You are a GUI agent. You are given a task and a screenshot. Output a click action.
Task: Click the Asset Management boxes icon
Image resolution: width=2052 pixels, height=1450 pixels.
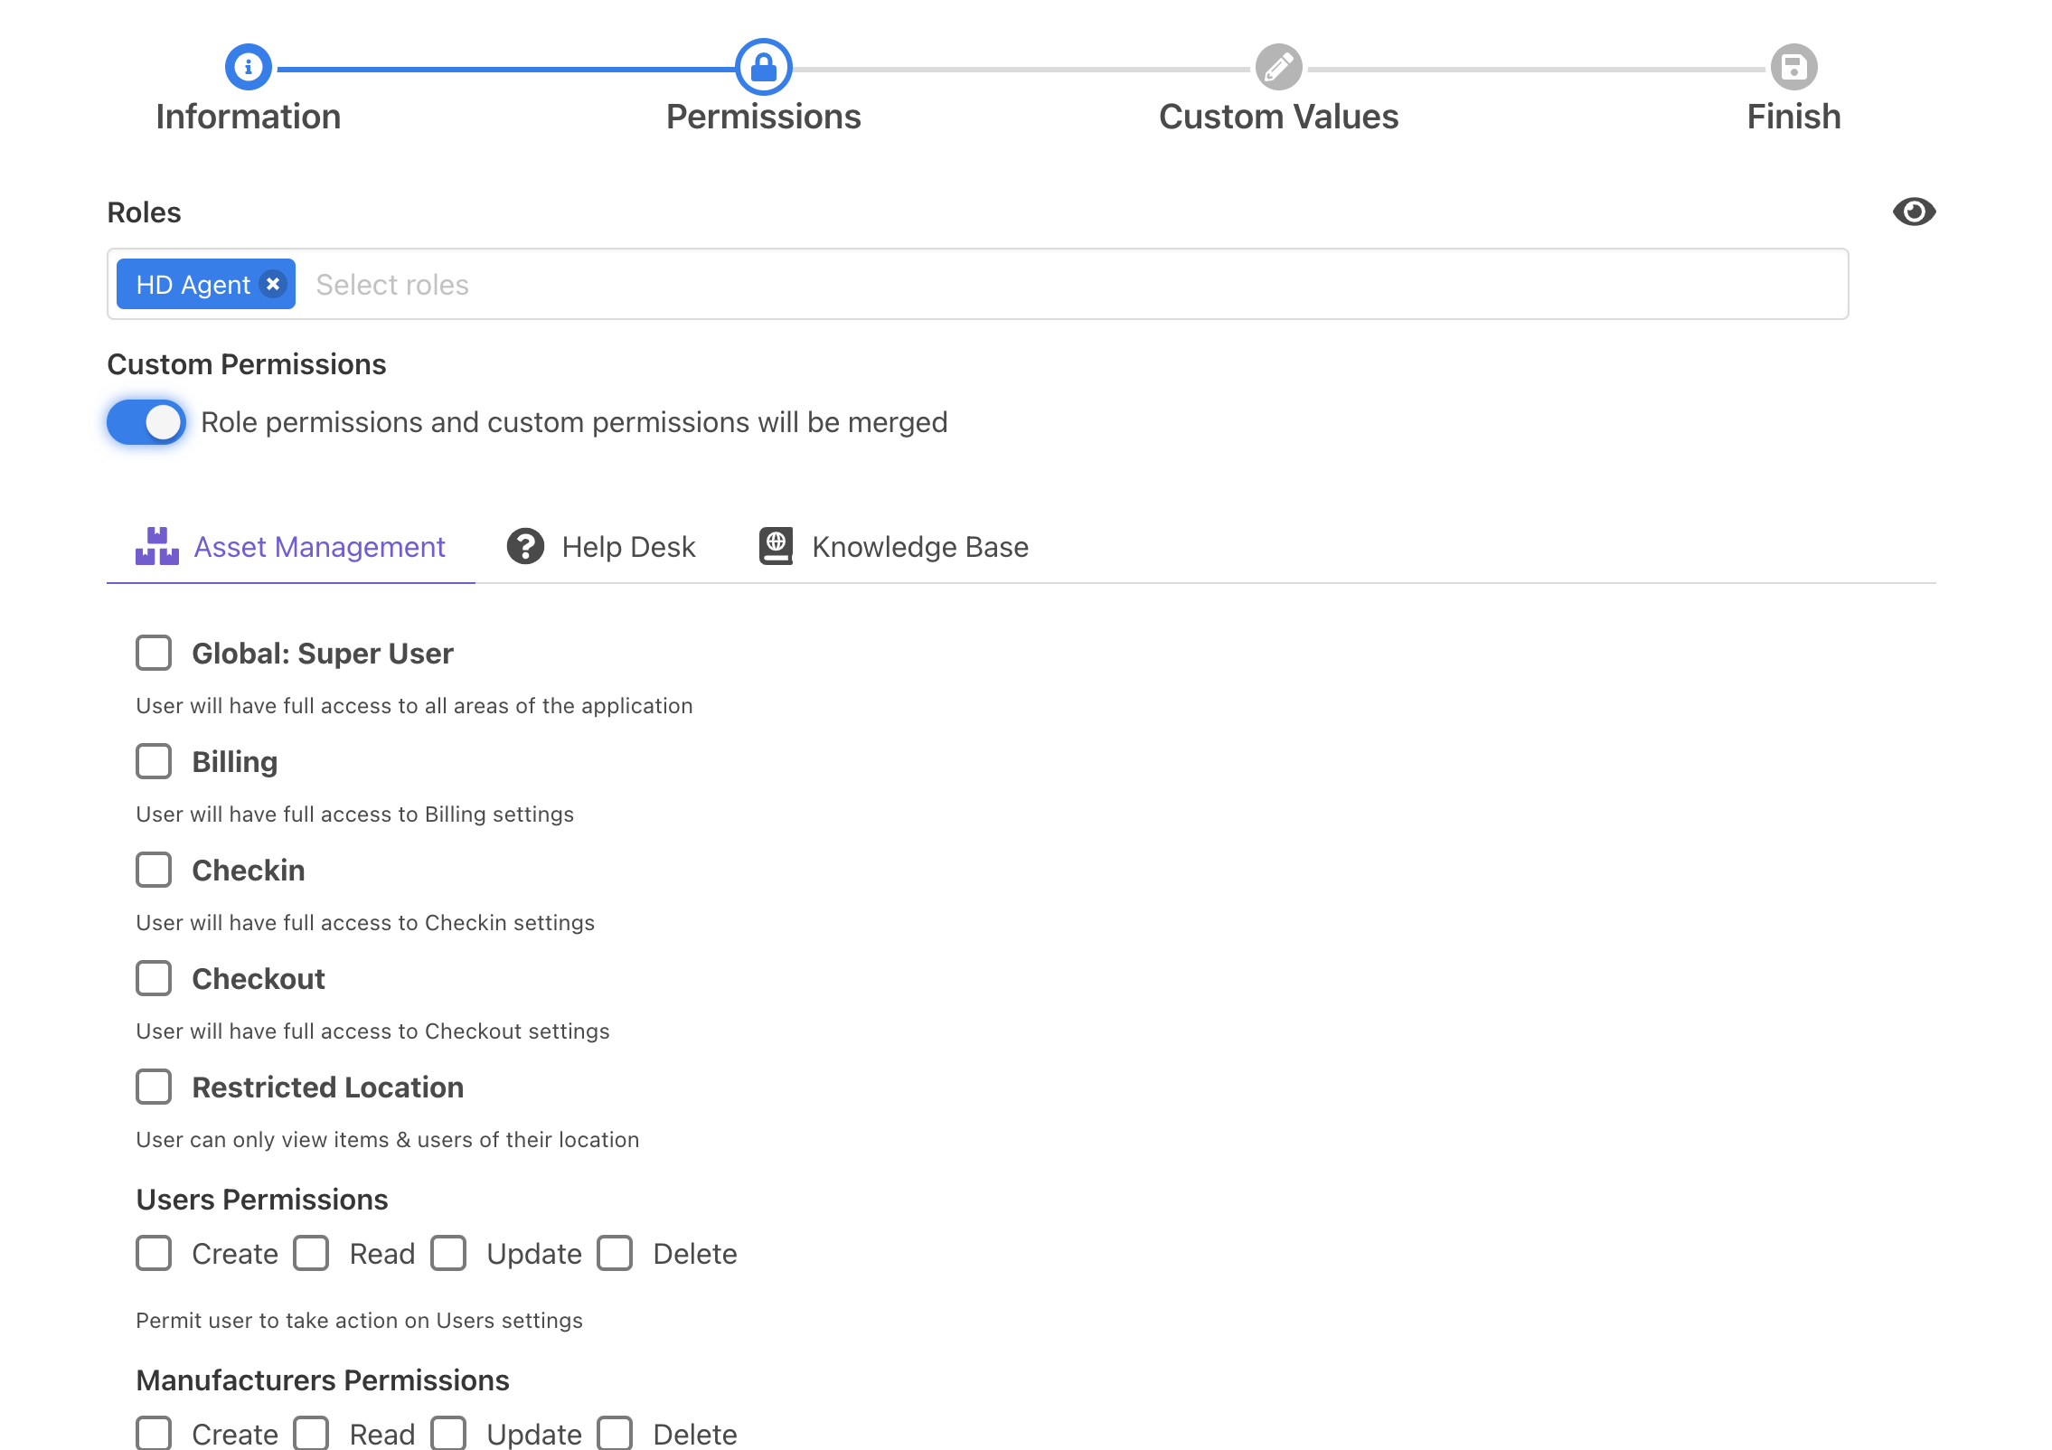[157, 547]
